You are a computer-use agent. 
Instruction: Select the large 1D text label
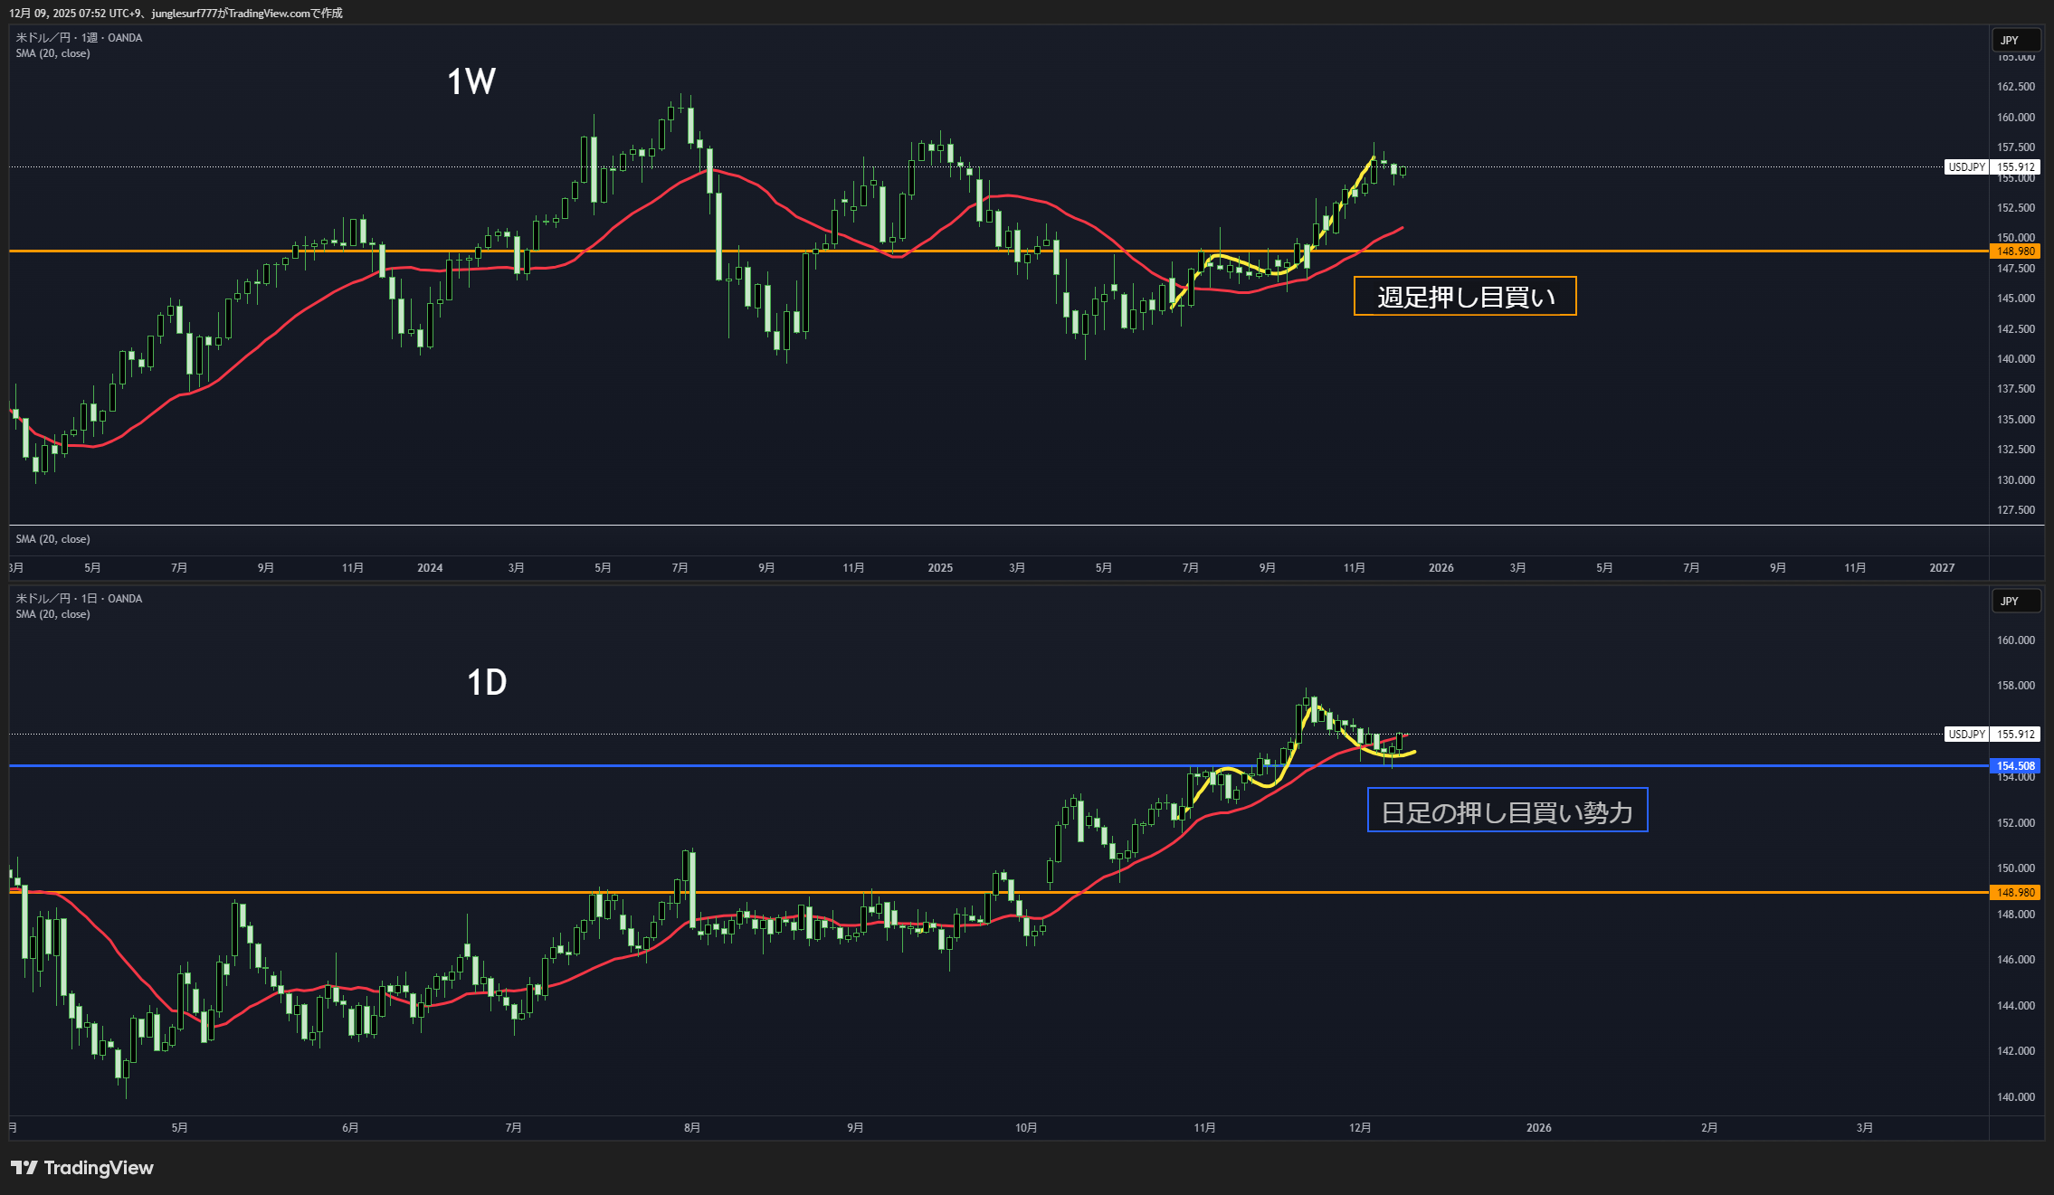pyautogui.click(x=486, y=682)
